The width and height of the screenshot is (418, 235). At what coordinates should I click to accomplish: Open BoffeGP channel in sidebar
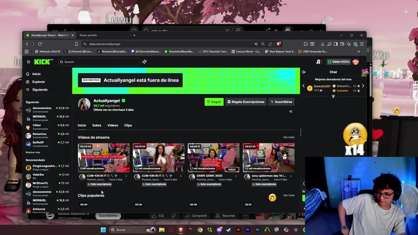[47, 144]
